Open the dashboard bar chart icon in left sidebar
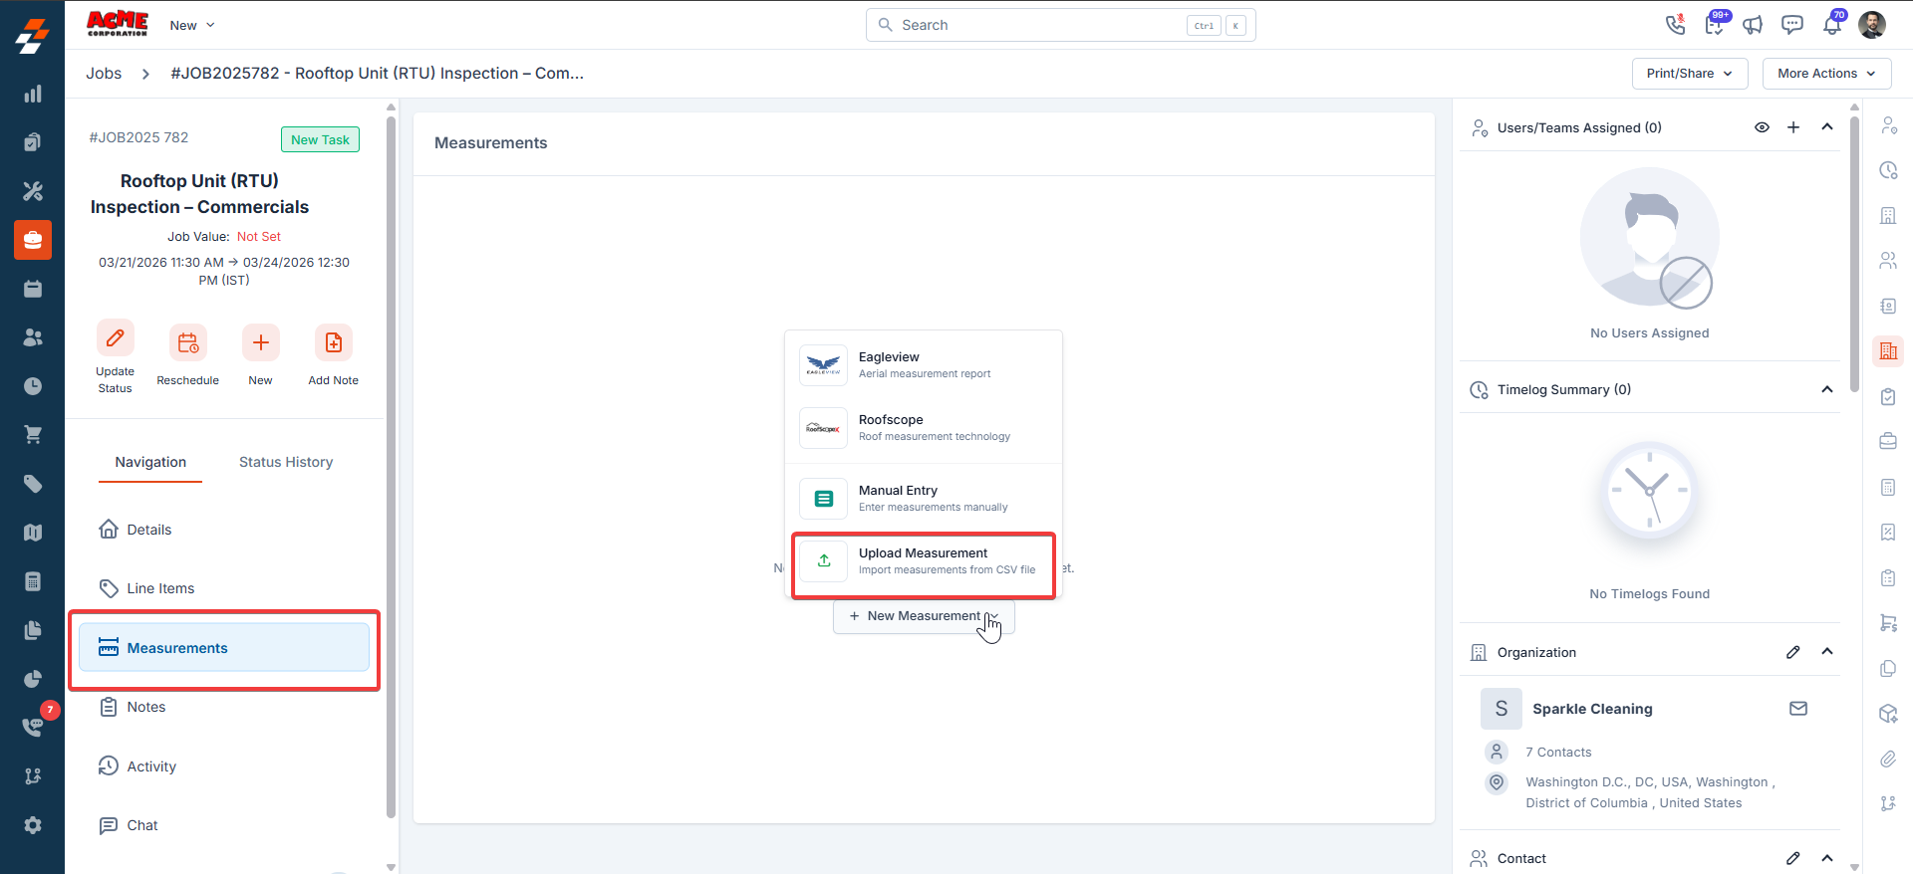The image size is (1913, 874). (x=33, y=94)
